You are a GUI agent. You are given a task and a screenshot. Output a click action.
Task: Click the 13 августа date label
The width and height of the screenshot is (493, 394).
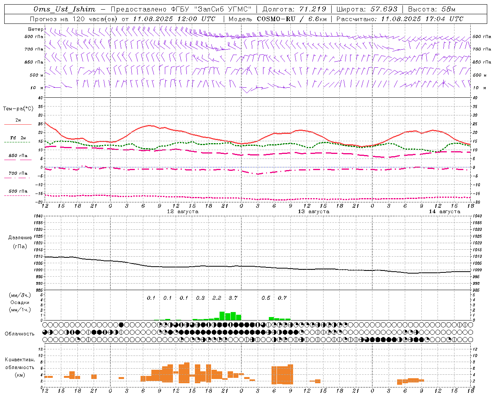coord(314,212)
